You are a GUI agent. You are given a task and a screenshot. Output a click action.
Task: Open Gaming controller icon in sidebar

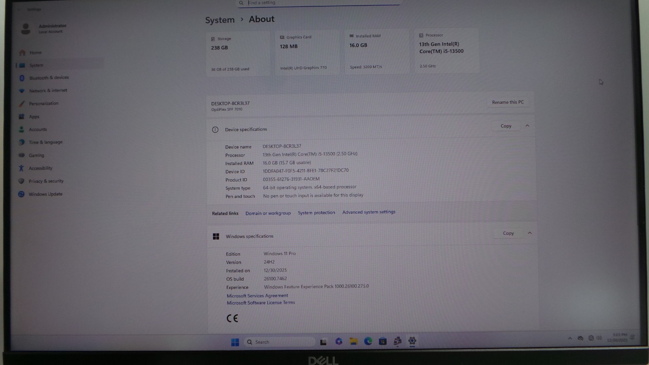point(21,155)
